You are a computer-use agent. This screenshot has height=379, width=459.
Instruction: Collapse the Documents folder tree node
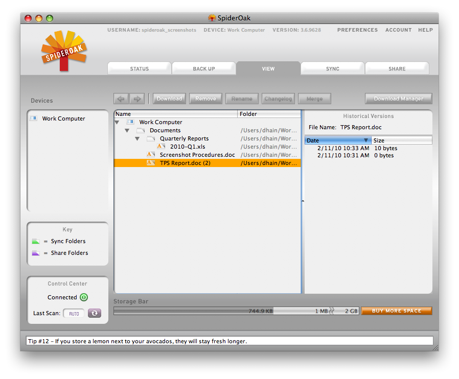point(127,131)
